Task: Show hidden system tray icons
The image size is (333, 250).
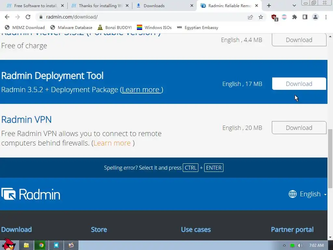Action: click(x=284, y=245)
